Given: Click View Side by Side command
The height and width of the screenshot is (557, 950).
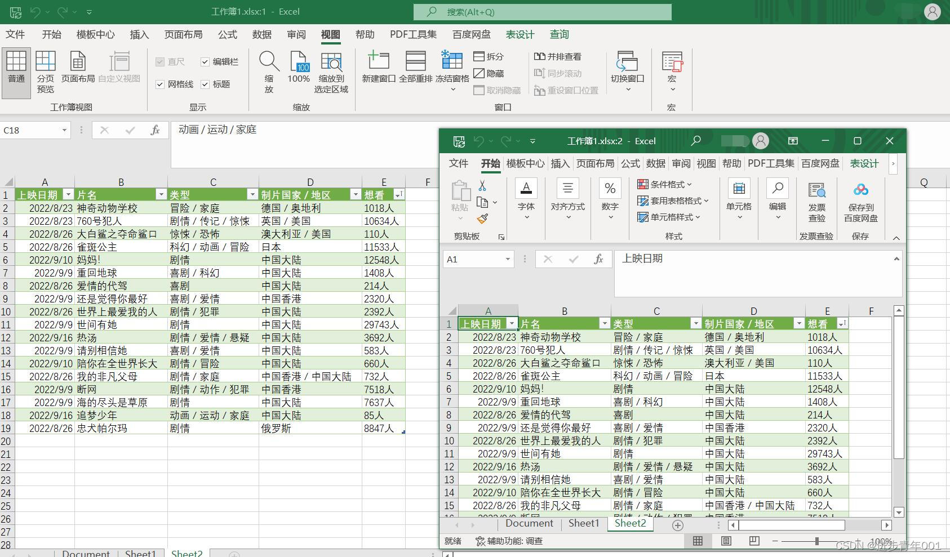Looking at the screenshot, I should pos(558,56).
